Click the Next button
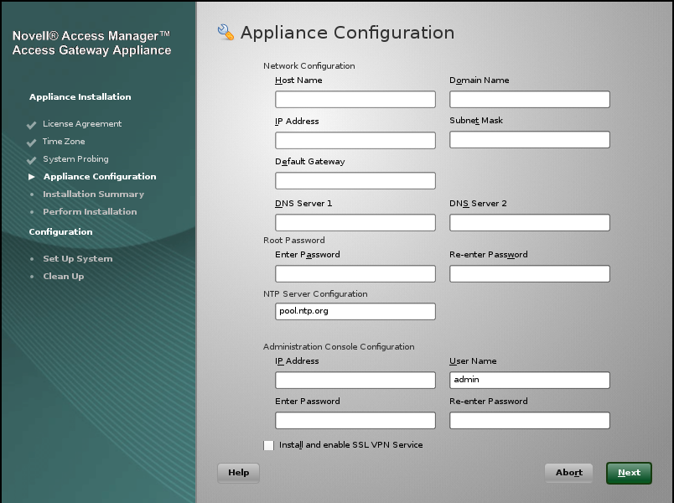 (629, 473)
